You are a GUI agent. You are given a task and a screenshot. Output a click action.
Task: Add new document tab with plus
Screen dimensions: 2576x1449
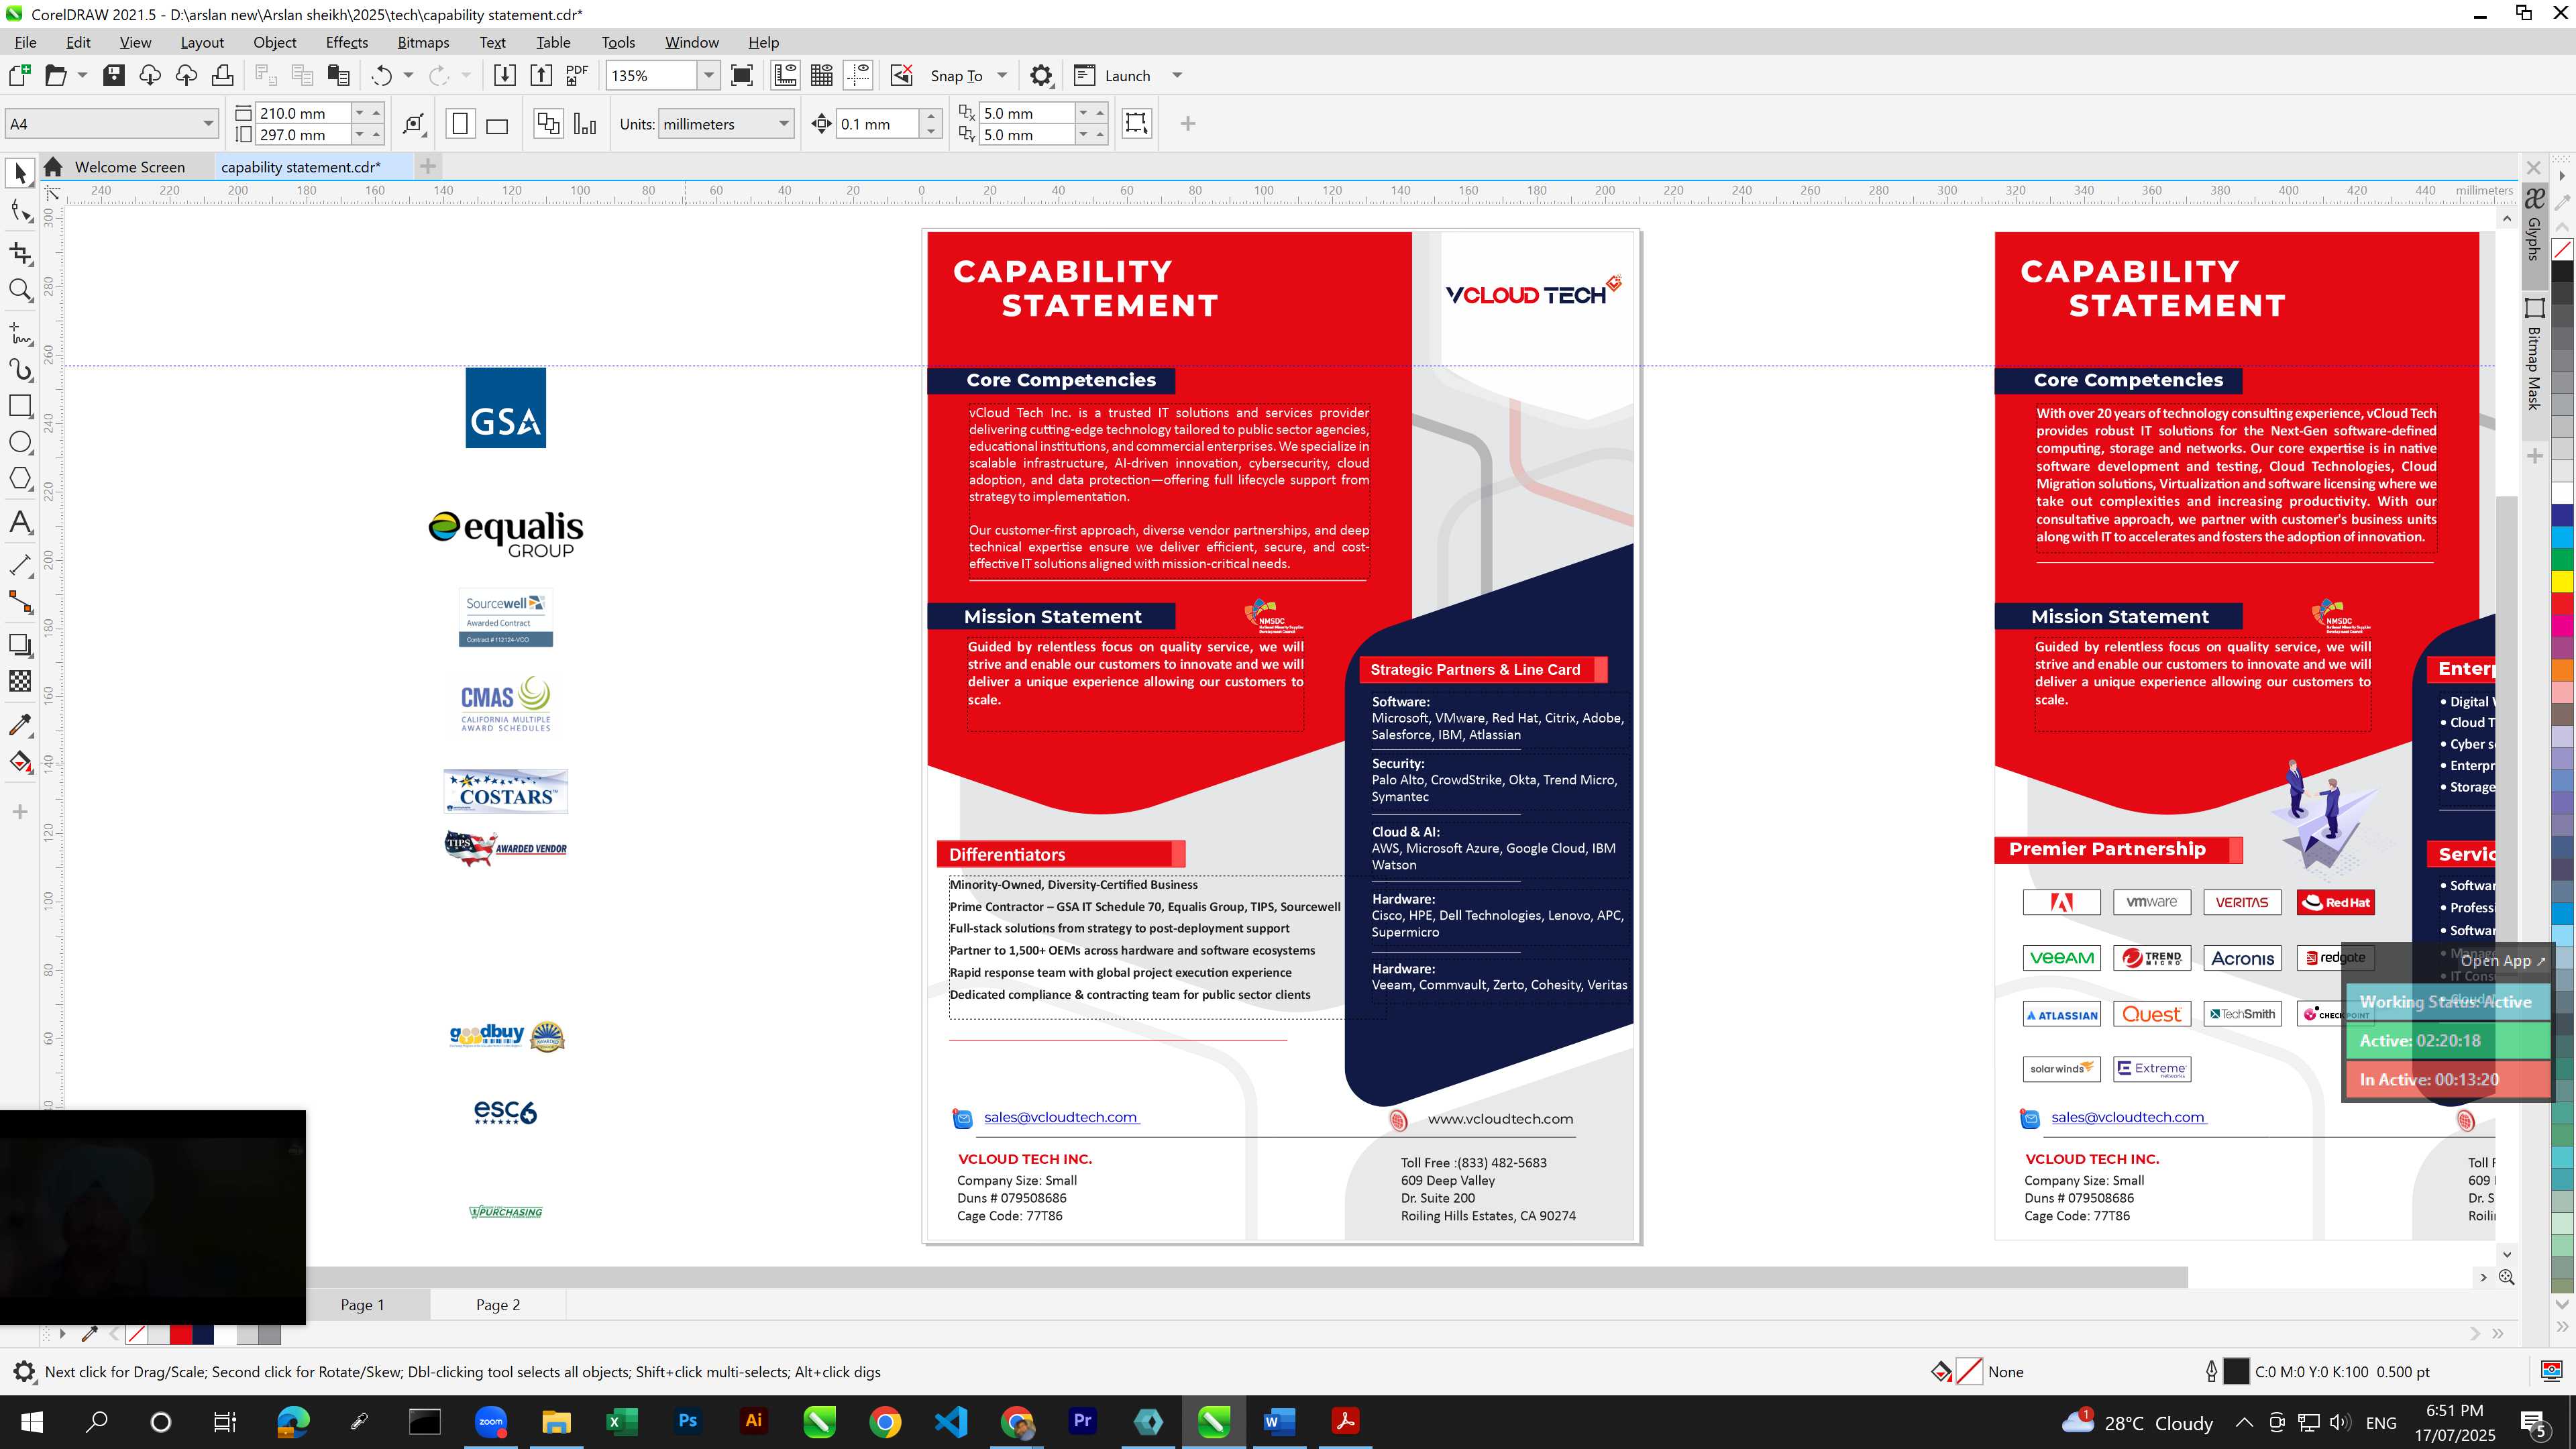pos(427,166)
